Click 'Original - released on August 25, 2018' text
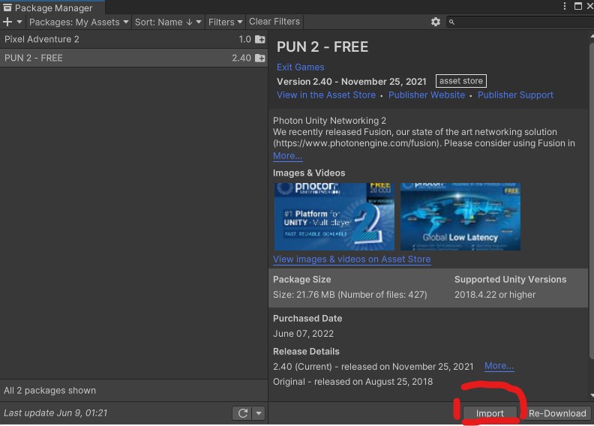 352,381
